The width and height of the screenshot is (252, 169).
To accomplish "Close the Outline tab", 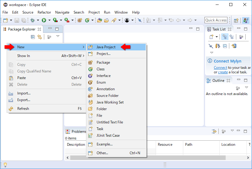I will (228, 80).
